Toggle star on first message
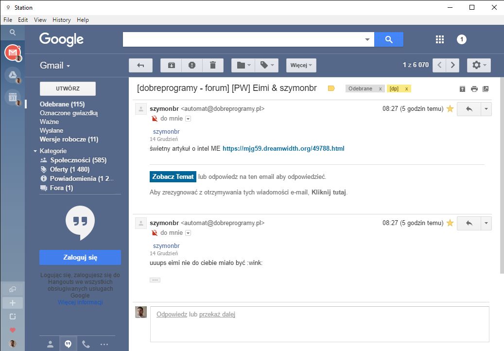The height and width of the screenshot is (351, 504). (450, 108)
